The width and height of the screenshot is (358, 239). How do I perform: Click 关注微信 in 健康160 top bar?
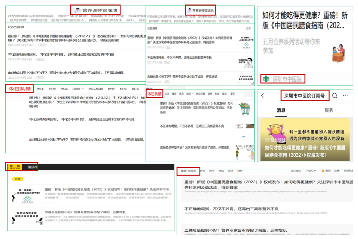[296, 171]
